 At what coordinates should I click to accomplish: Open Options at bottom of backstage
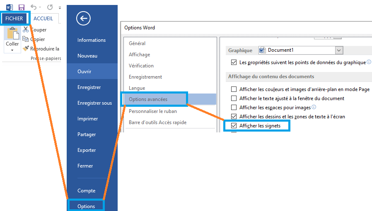tap(86, 206)
